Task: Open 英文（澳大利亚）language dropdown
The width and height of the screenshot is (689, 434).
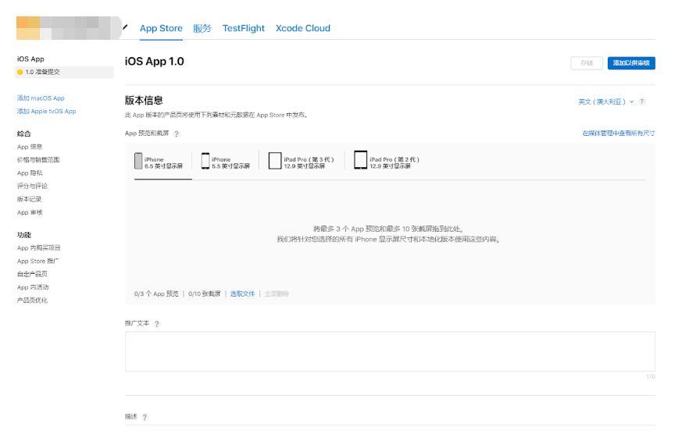Action: [605, 101]
